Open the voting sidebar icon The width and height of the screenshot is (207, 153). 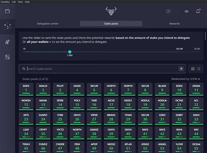coord(7,42)
